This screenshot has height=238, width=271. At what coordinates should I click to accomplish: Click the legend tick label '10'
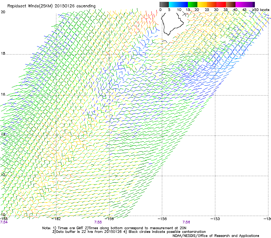[179, 10]
